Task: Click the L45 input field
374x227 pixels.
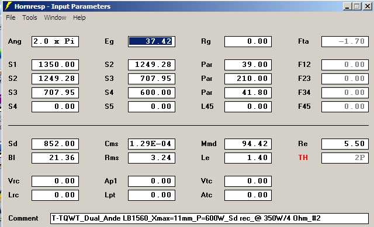Action: pos(248,107)
